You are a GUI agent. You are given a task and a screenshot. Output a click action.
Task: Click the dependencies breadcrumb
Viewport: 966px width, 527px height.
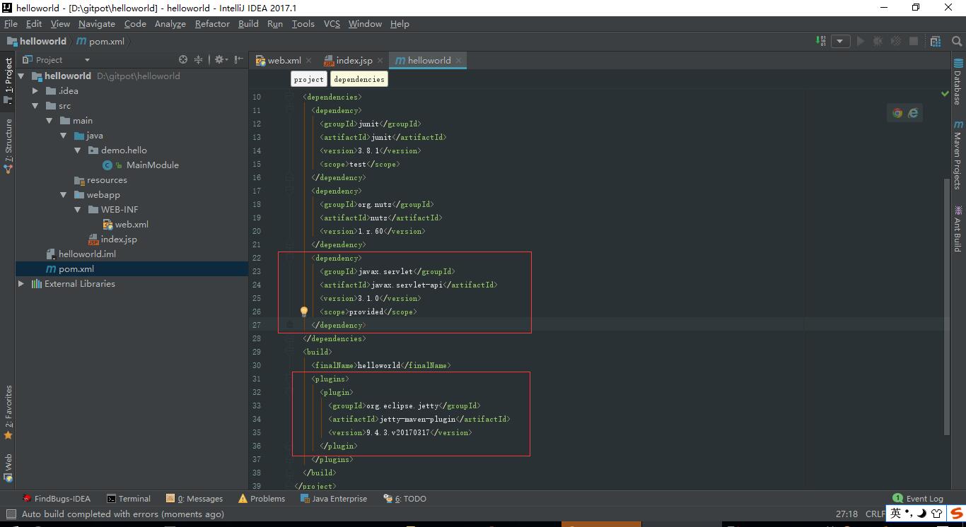[x=359, y=79]
